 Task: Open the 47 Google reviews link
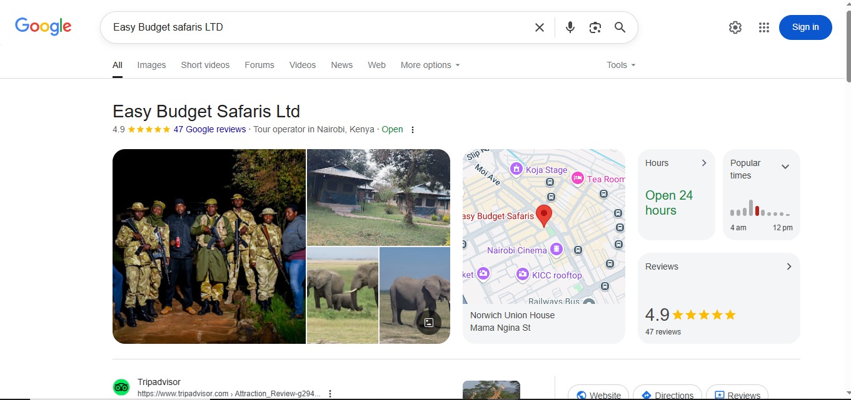pyautogui.click(x=209, y=130)
